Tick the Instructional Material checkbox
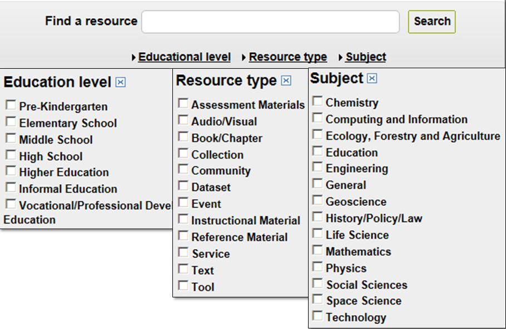This screenshot has width=506, height=329. pyautogui.click(x=183, y=219)
